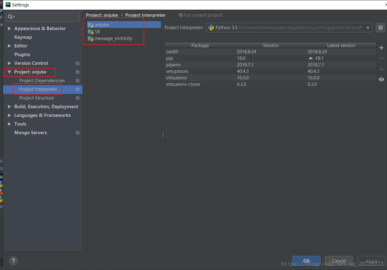Image resolution: width=387 pixels, height=270 pixels.
Task: Expand Languages & Frameworks section
Action: point(9,115)
